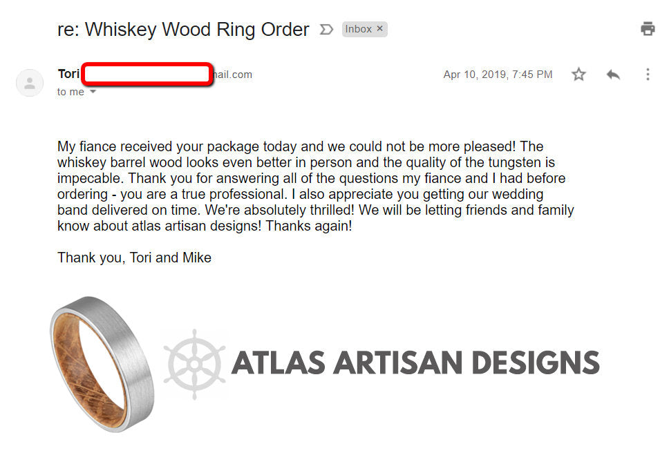
Task: Expand recipient details arrow next to "to me"
Action: (x=93, y=92)
